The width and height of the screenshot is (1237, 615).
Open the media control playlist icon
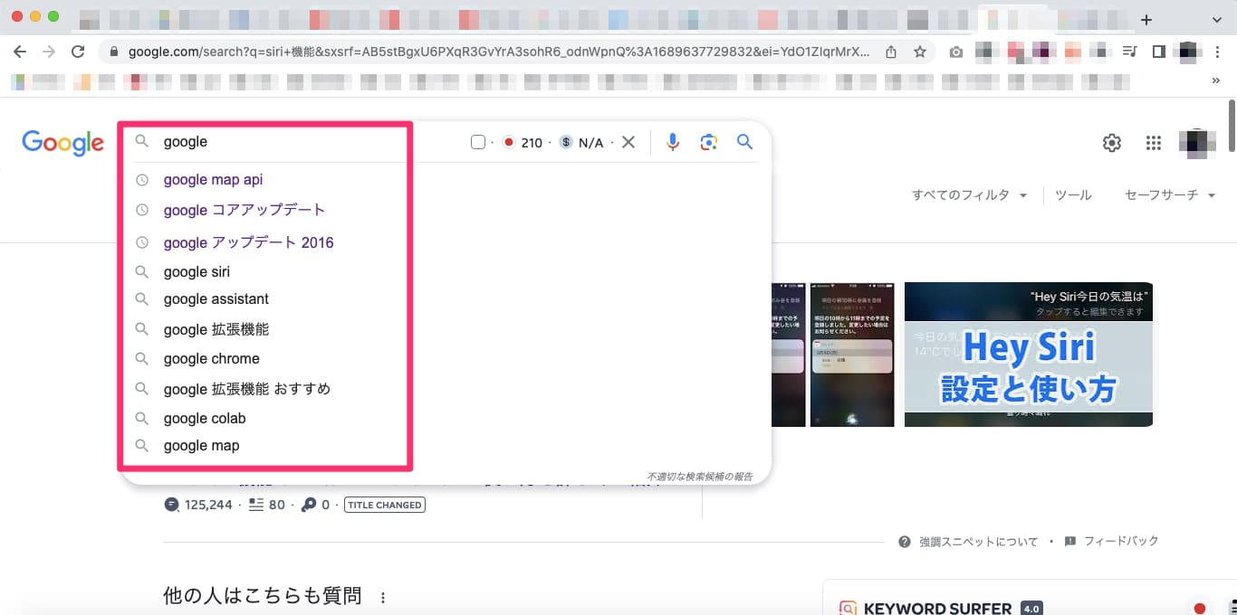pos(1129,52)
